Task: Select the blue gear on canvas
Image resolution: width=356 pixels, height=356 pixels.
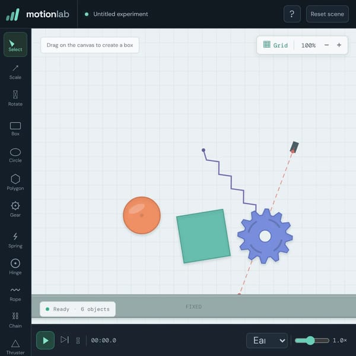Action: click(265, 236)
